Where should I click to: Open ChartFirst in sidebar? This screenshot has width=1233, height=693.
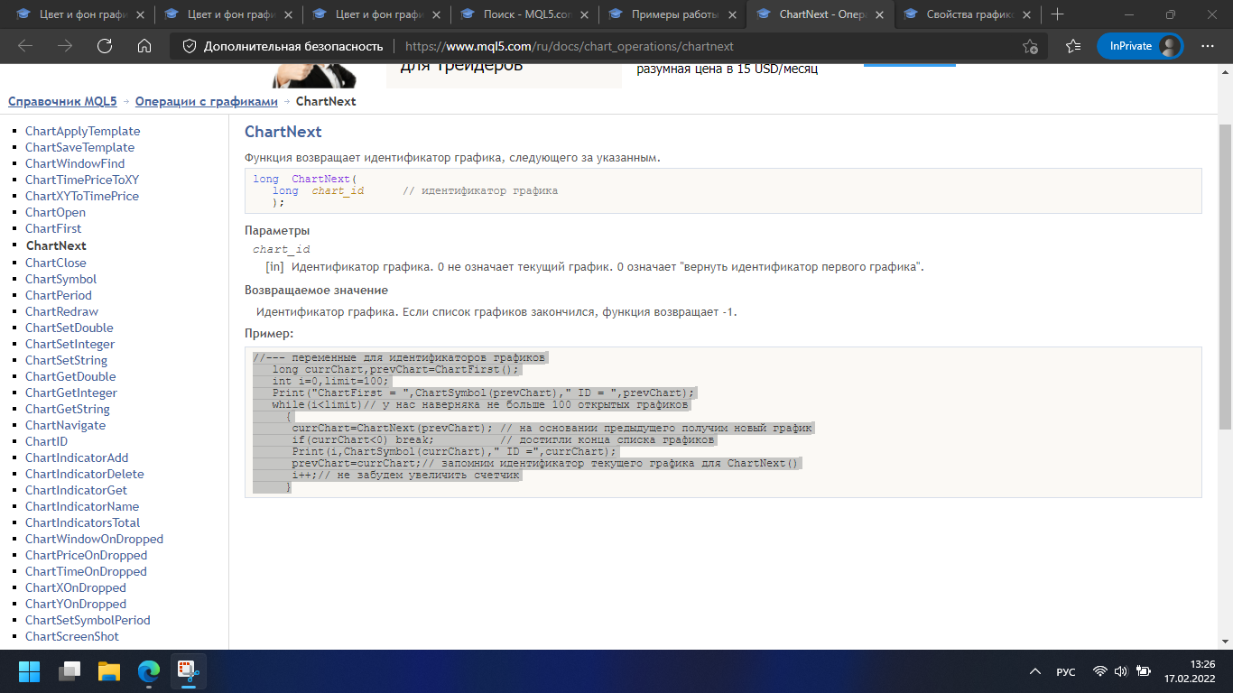point(53,228)
